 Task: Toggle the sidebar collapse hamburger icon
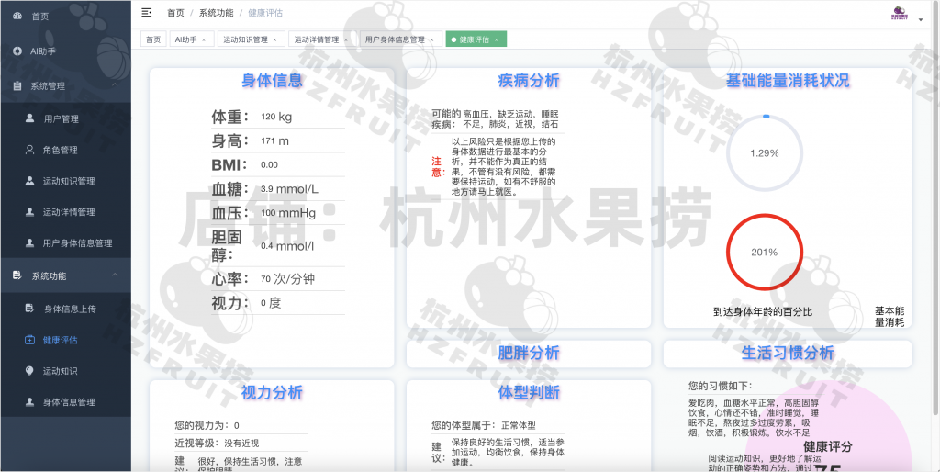(x=146, y=13)
